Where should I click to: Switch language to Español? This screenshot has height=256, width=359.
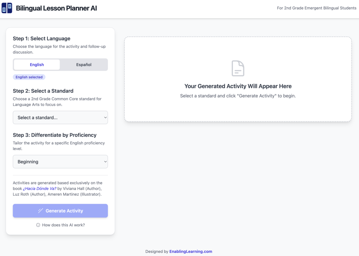tap(84, 65)
